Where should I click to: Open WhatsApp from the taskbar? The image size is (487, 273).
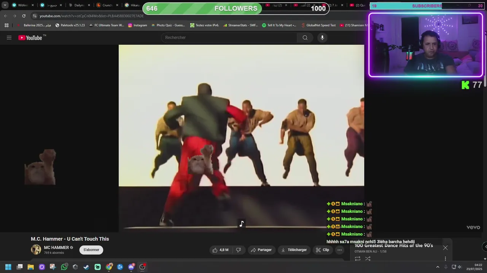pos(64,267)
